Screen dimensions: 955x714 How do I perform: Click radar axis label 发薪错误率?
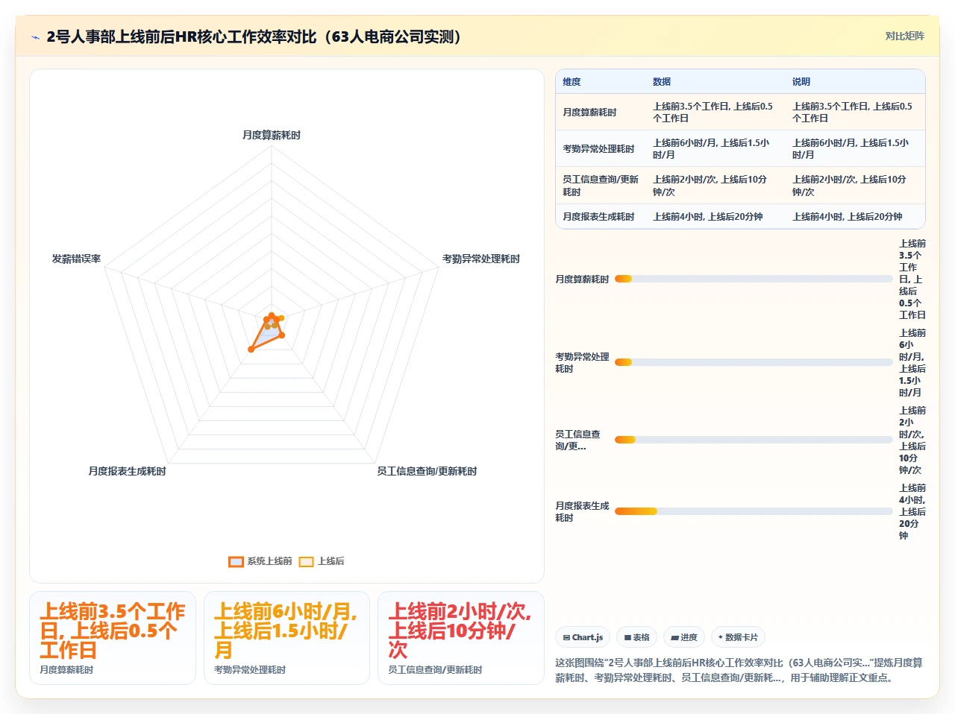[x=76, y=259]
